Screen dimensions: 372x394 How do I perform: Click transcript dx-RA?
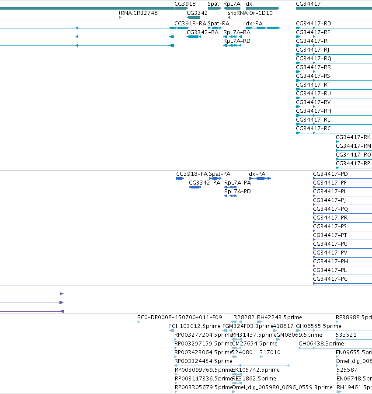click(254, 23)
